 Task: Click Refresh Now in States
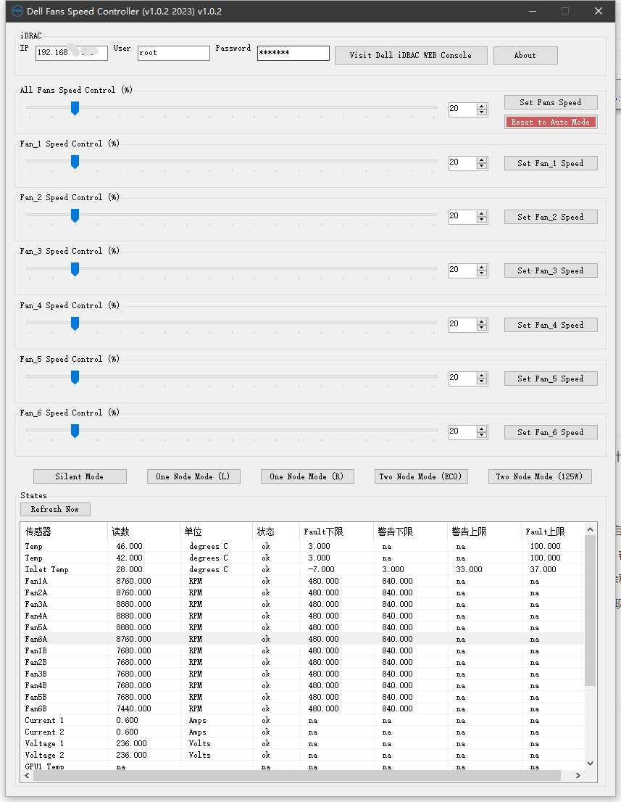[x=55, y=509]
